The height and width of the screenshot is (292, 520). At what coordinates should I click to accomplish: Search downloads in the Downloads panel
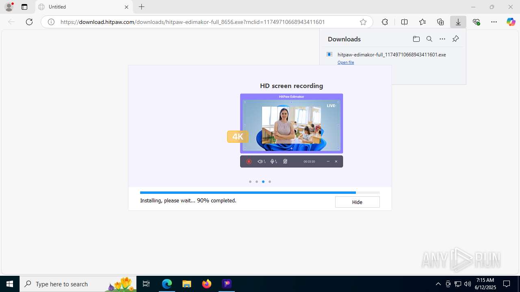[x=429, y=39]
